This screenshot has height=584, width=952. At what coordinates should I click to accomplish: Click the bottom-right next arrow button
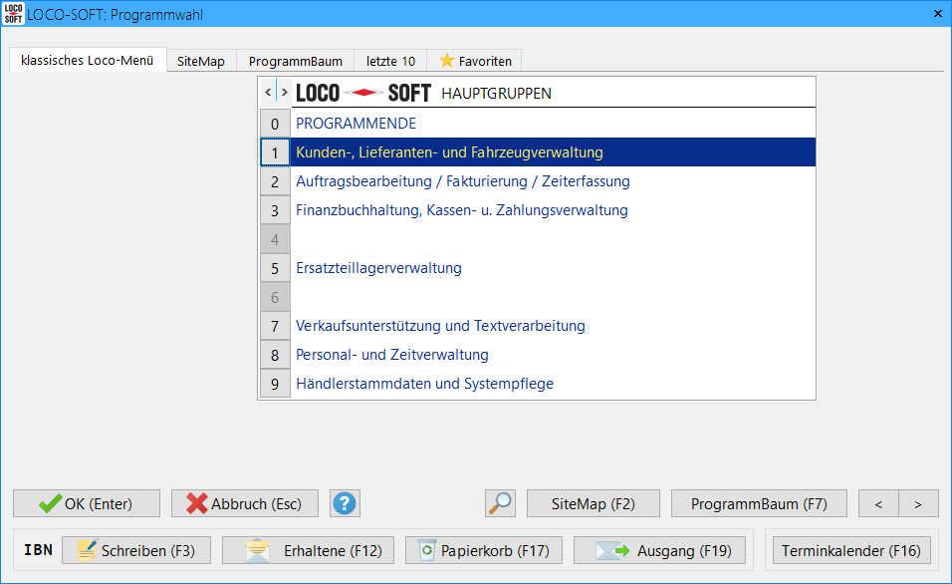[x=918, y=503]
